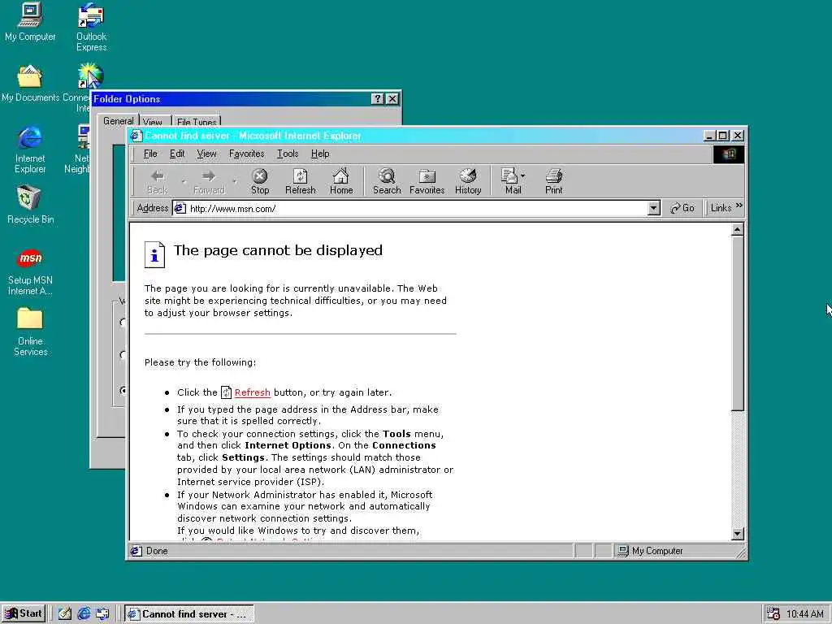
Task: Click Cannot find server taskbar button
Action: (188, 614)
